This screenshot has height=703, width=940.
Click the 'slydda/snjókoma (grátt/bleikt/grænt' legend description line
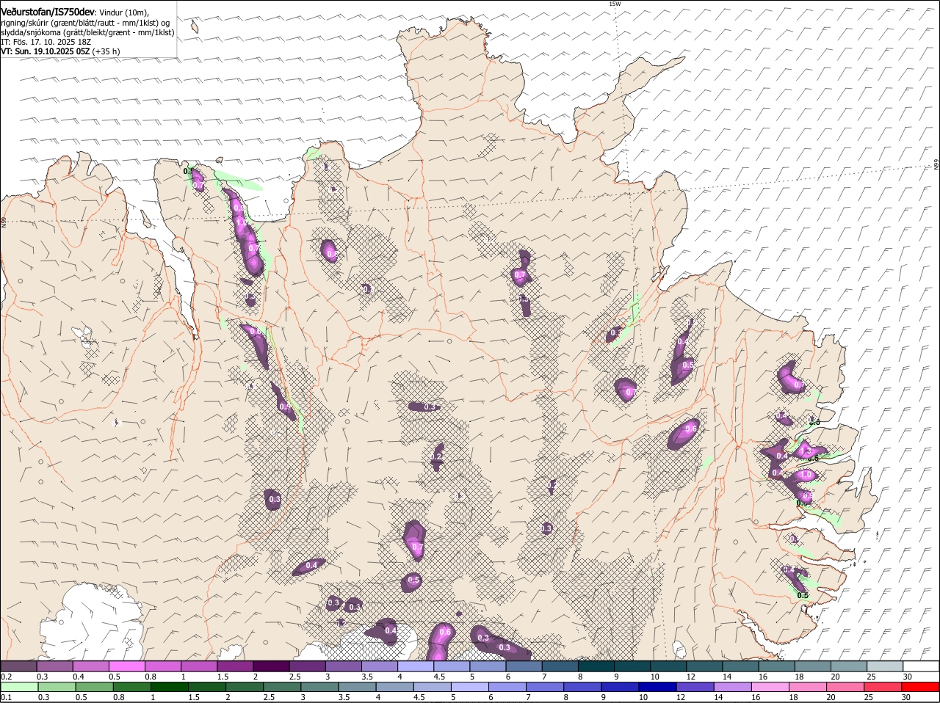coord(87,32)
